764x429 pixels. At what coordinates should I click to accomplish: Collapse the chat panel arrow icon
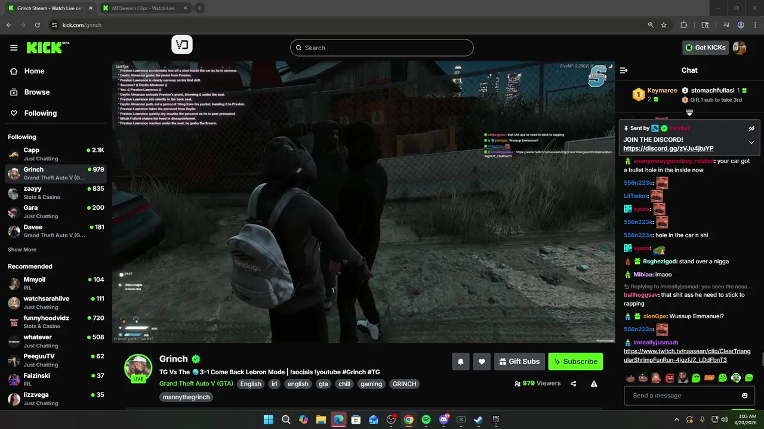[x=624, y=70]
